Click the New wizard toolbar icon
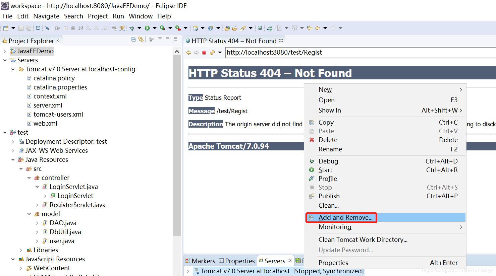This screenshot has width=496, height=276. pos(6,28)
